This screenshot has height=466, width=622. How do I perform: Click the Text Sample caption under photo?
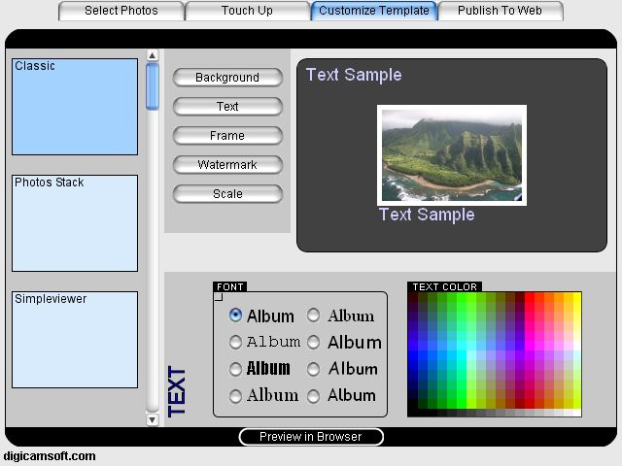coord(427,215)
